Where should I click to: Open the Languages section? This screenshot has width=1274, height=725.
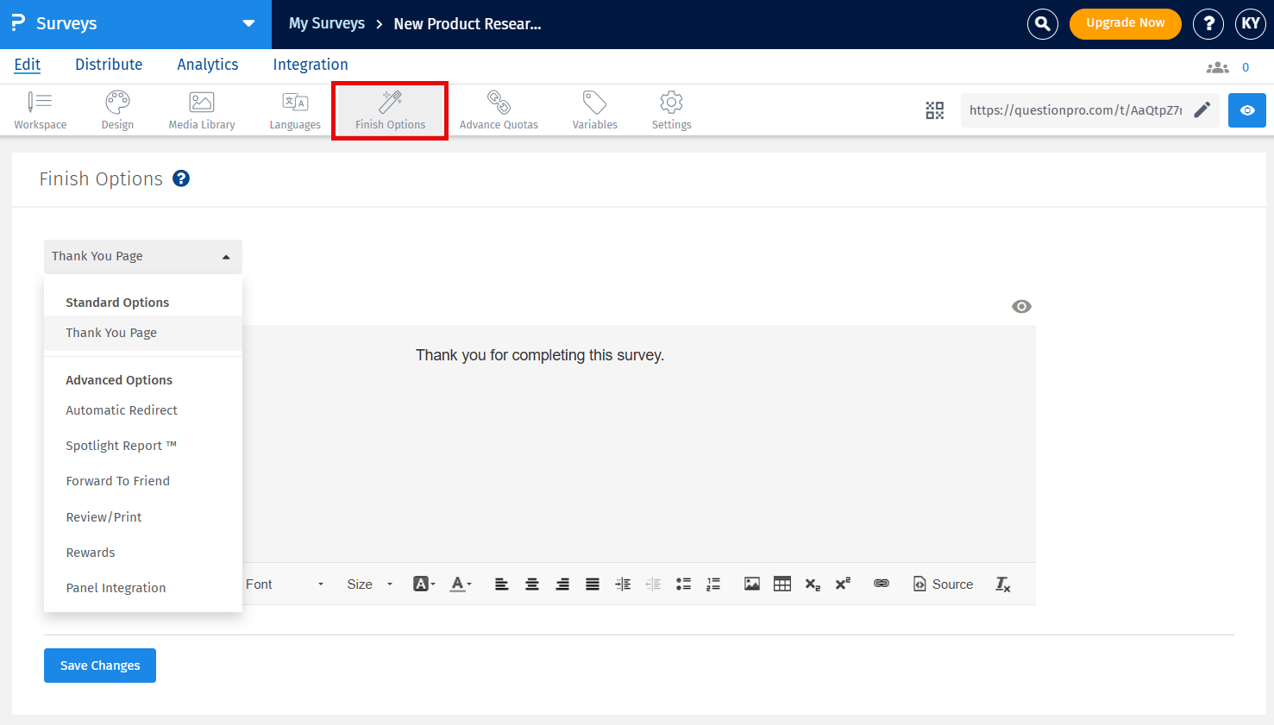click(295, 109)
